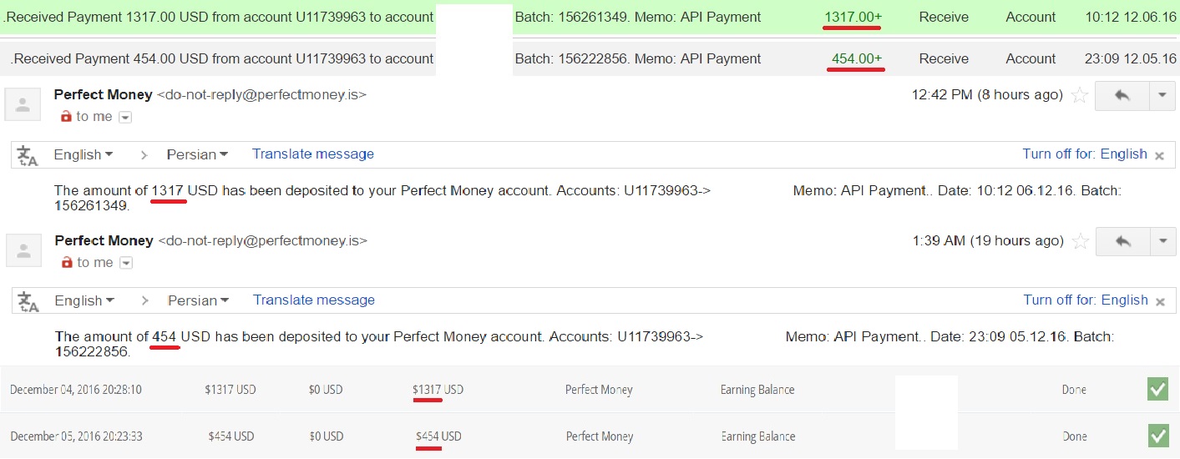
Task: Open Persian target language dropdown, 1317 email
Action: point(197,155)
